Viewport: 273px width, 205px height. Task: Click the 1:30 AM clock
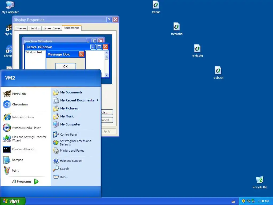[x=263, y=201]
